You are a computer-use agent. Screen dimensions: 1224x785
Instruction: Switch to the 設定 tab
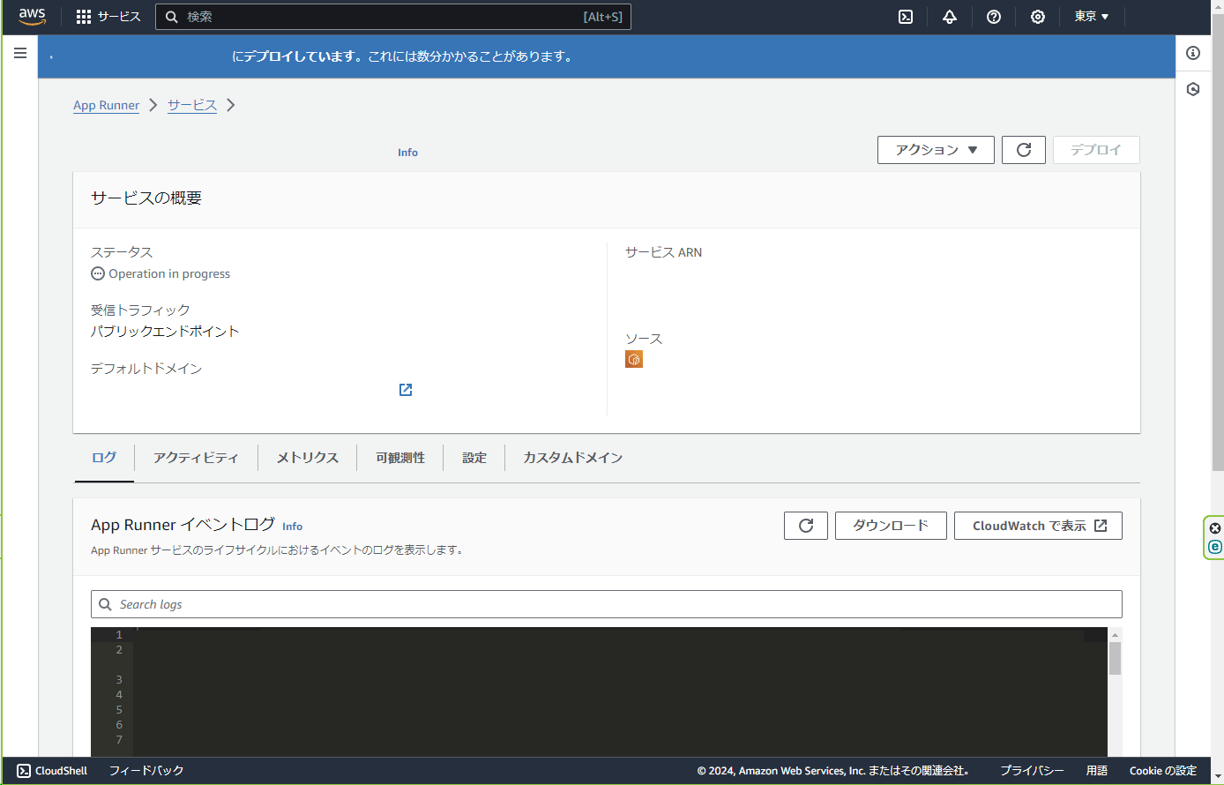point(474,458)
